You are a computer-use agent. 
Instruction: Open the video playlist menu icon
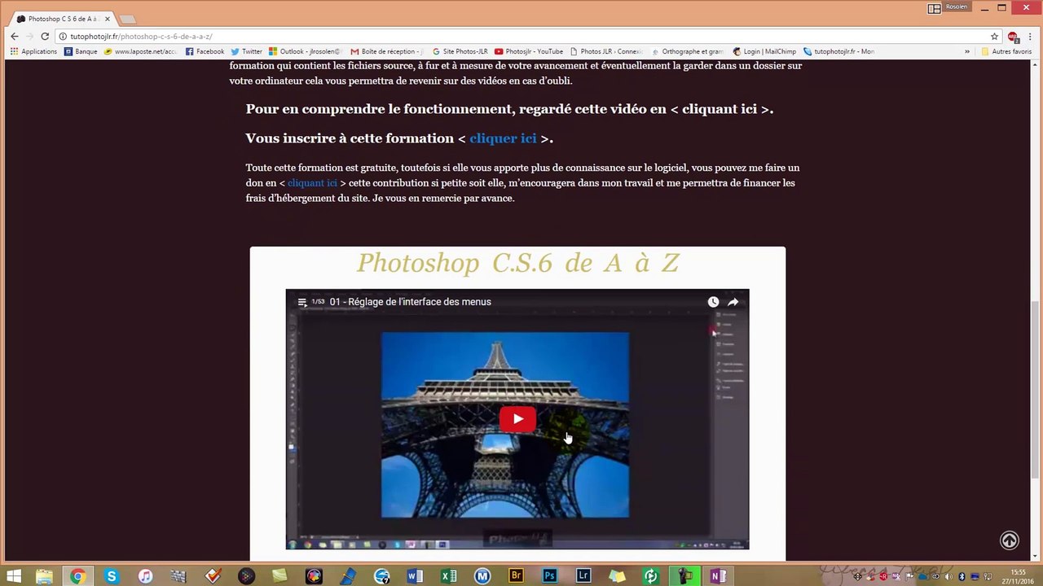pyautogui.click(x=302, y=302)
